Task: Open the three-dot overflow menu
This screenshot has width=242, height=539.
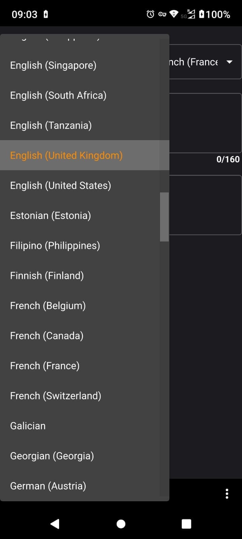Action: point(227,494)
